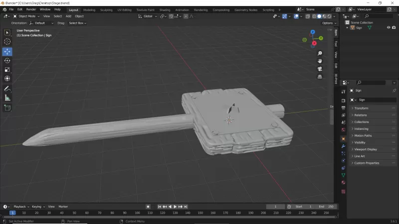Open the viewport Options button
The image size is (399, 224).
328,23
